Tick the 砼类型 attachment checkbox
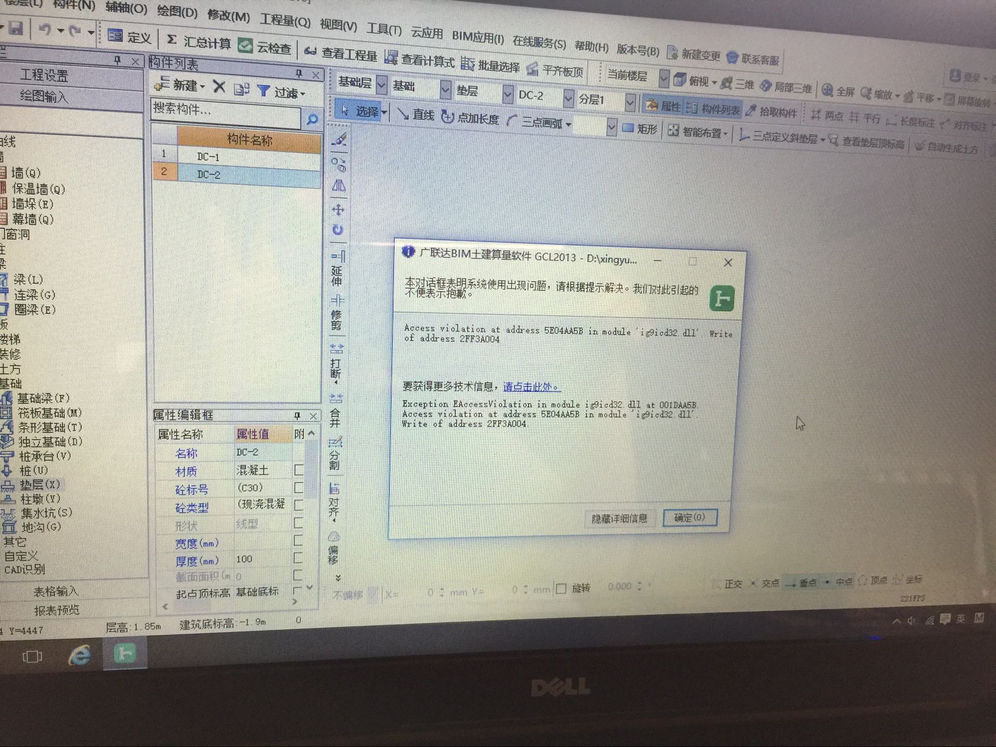 point(299,505)
